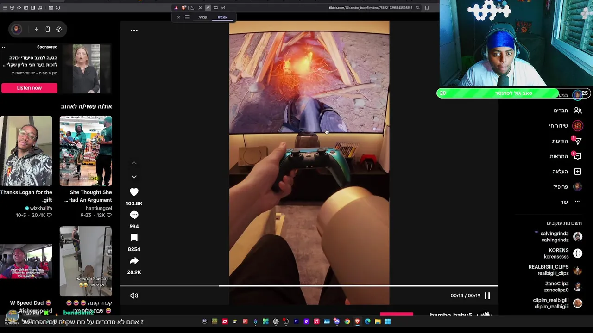Open העלאה upload sidebar item
Viewport: 593px width, 333px height.
[567, 172]
